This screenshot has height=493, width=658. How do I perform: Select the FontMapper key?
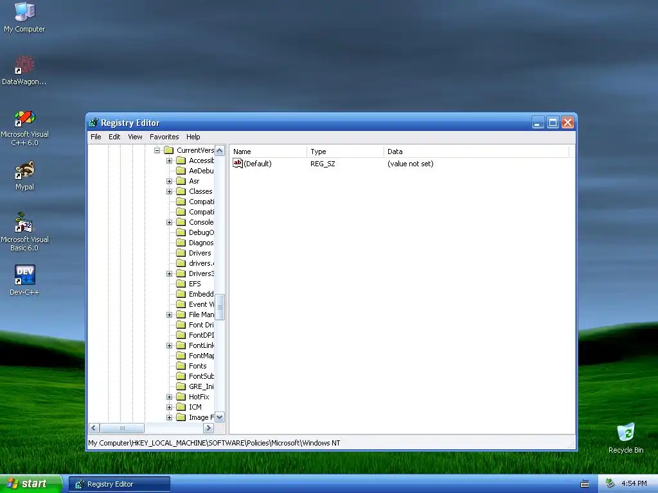click(201, 356)
